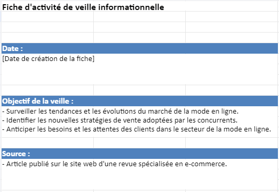The height and width of the screenshot is (192, 279).
Task: Click the empty right cell above the Source header
Action: click(232, 143)
